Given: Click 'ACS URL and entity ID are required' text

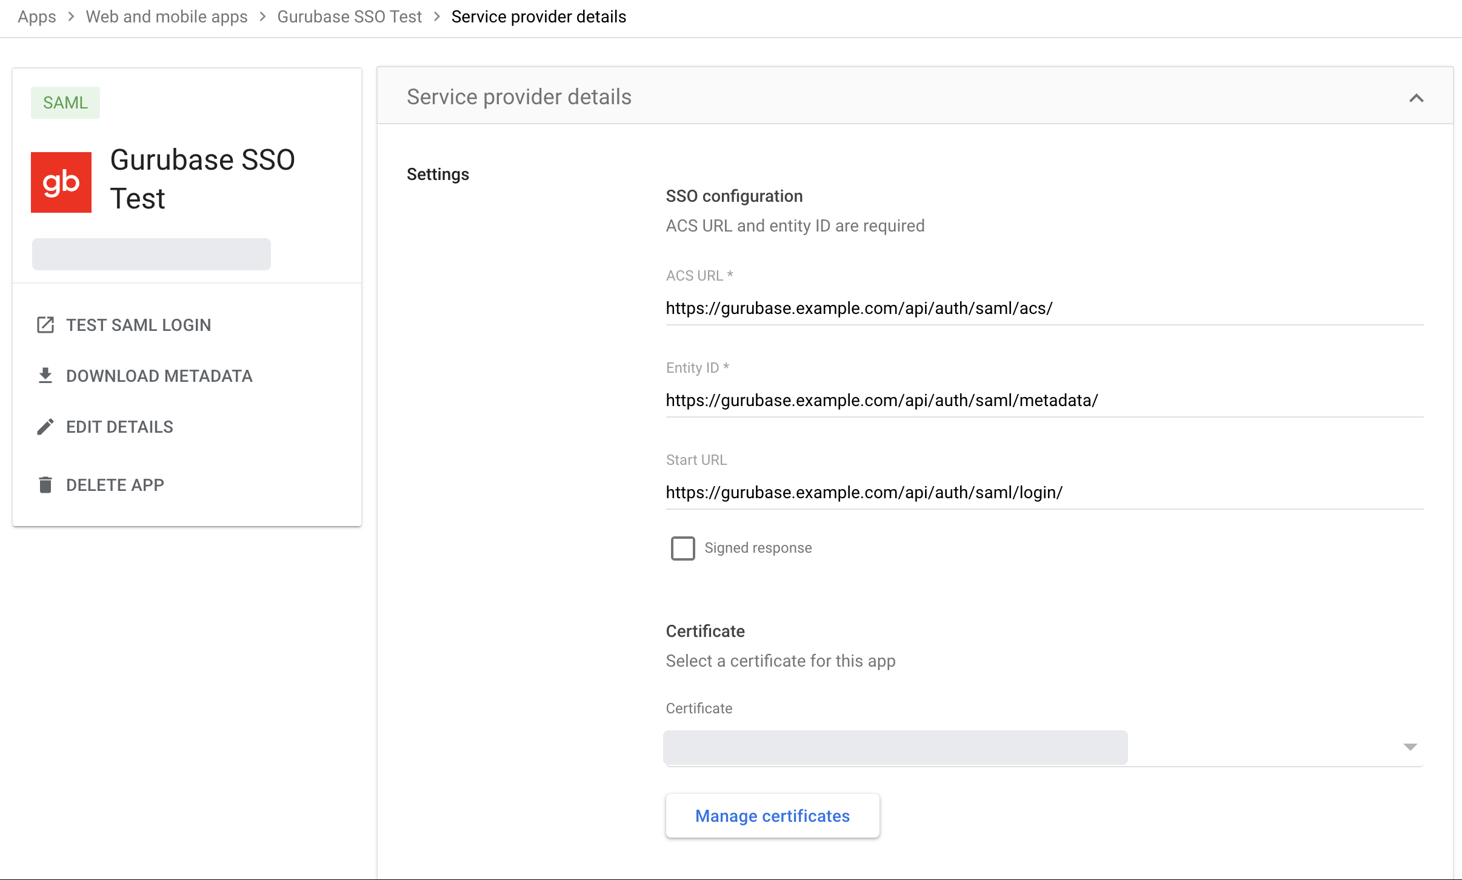Looking at the screenshot, I should [795, 226].
